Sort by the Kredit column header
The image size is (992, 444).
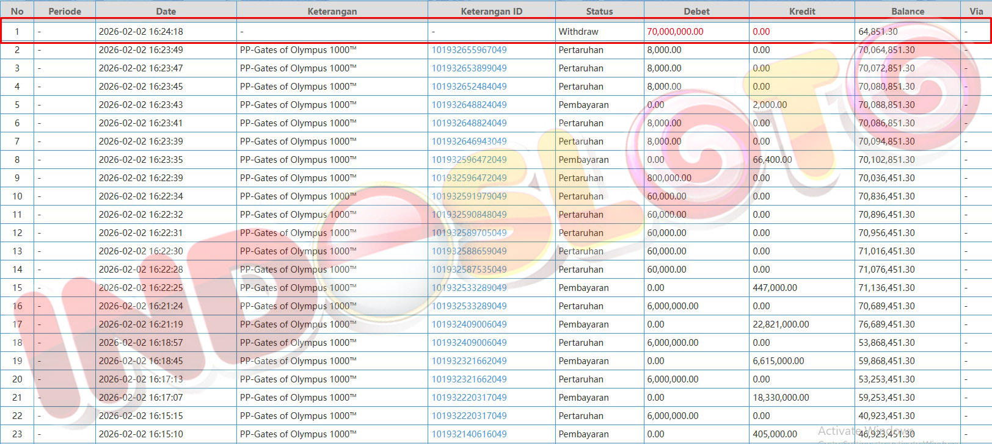(801, 11)
